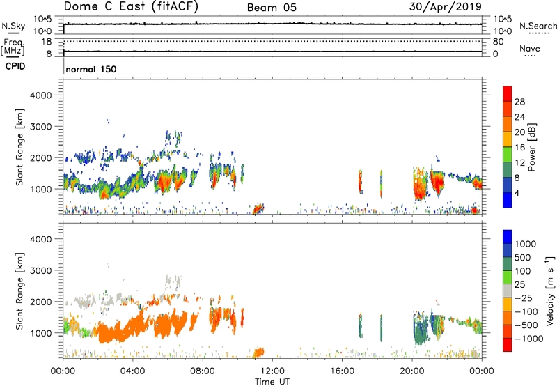Viewport: 557px width, 386px height.
Task: Click the "18" frequency axis tick
Action: click(47, 42)
